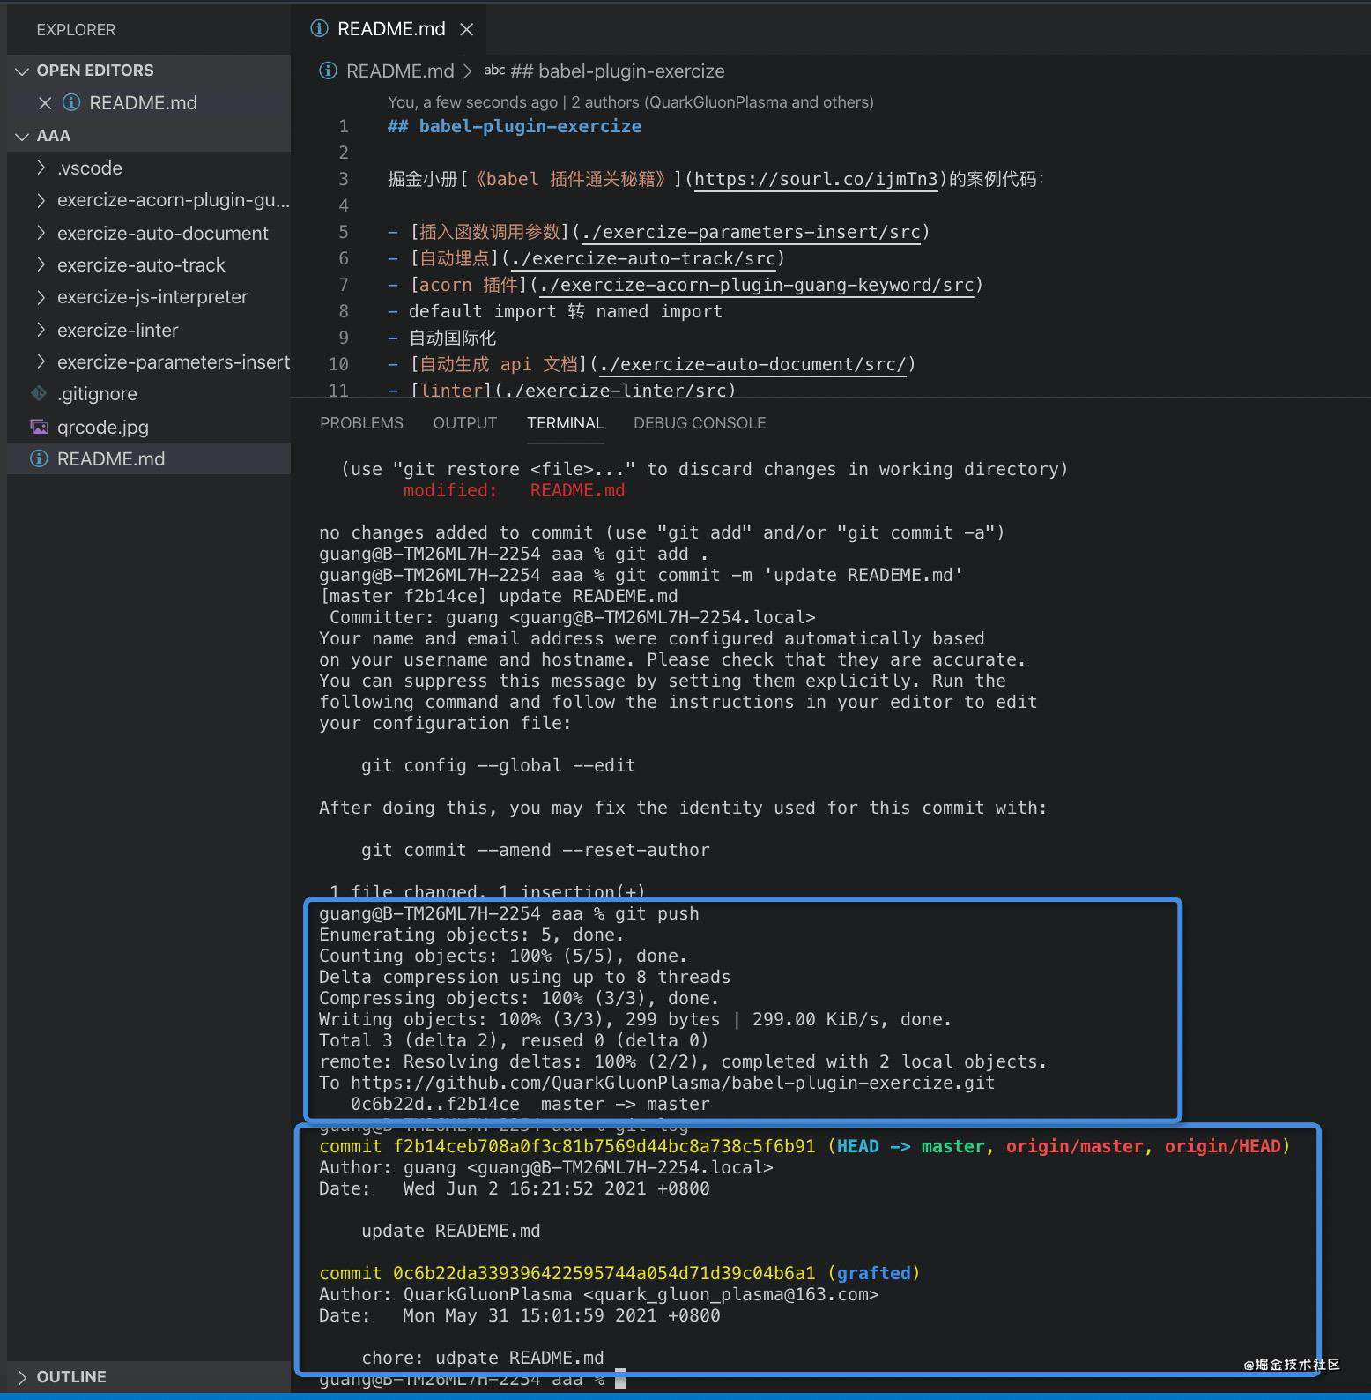Click abc symbol icon in breadcrumb
This screenshot has height=1400, width=1371.
(x=495, y=70)
